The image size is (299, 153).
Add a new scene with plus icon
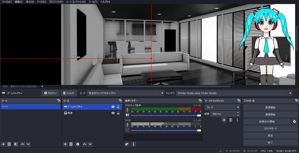point(3,144)
